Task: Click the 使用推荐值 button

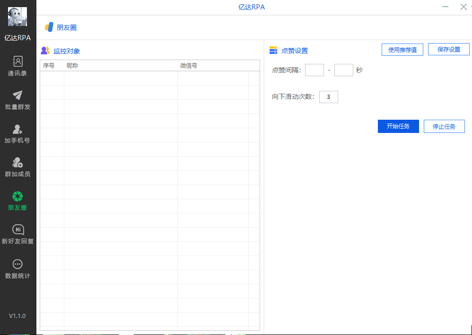Action: click(x=402, y=50)
